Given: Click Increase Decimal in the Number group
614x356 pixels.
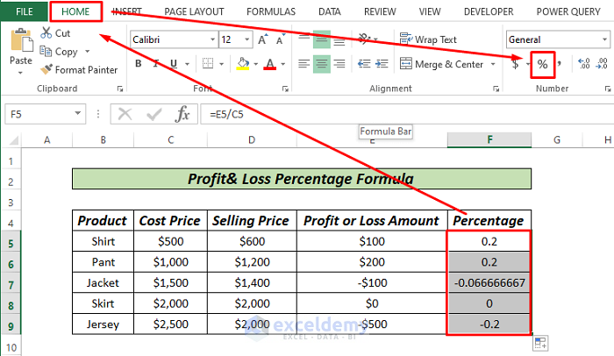Looking at the screenshot, I should [583, 63].
